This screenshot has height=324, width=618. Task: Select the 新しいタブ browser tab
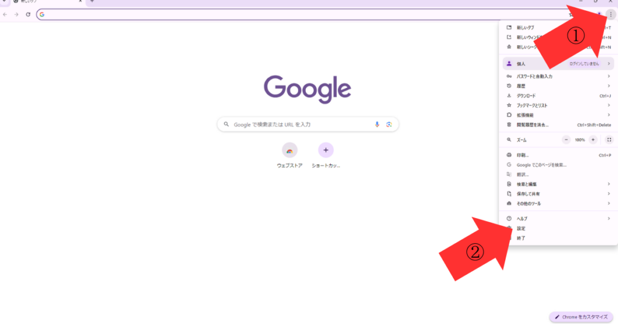coord(46,2)
